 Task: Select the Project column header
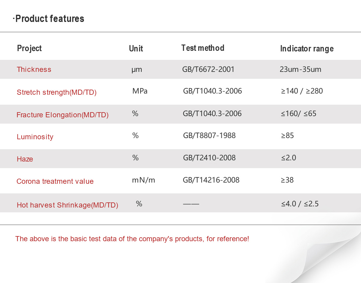29,48
